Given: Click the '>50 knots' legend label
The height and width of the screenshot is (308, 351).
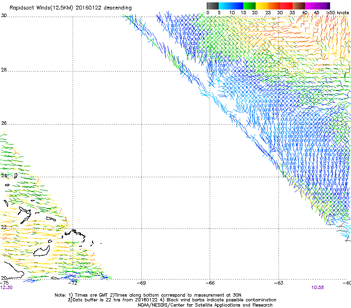Looking at the screenshot, I should [x=337, y=13].
